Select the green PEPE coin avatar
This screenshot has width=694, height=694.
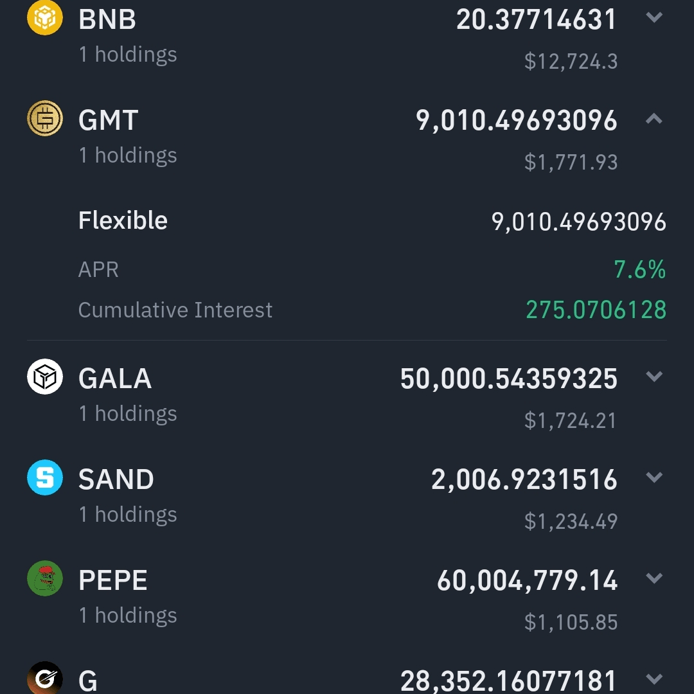click(x=44, y=579)
